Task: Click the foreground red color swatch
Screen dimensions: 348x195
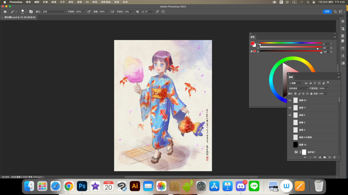Action: [253, 43]
